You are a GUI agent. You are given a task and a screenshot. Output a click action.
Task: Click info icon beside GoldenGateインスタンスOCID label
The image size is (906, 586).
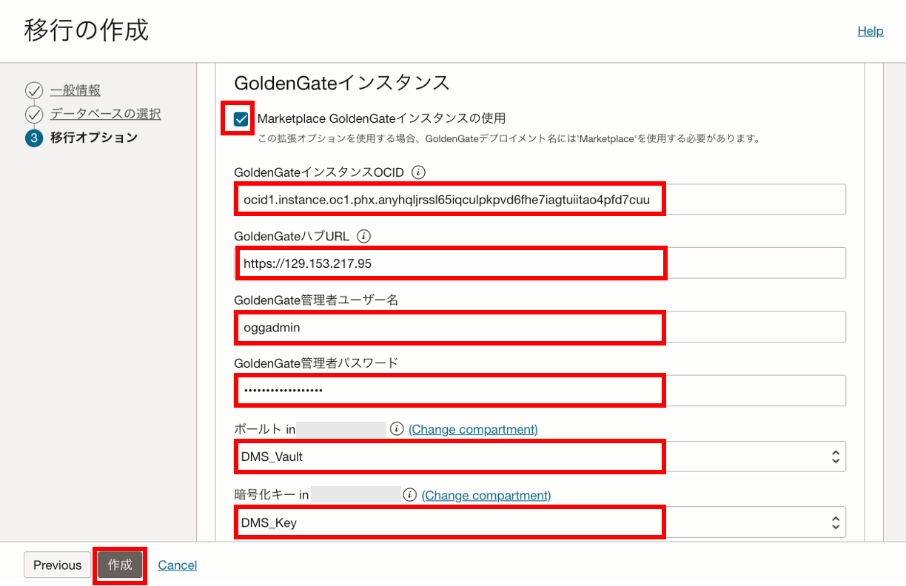418,172
